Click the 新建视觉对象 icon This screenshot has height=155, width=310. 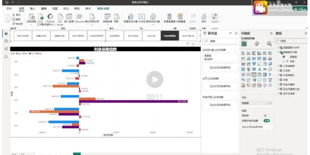[x=131, y=17]
